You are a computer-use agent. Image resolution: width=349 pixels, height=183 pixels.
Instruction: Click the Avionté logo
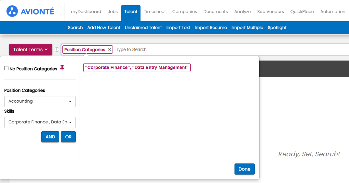point(30,11)
